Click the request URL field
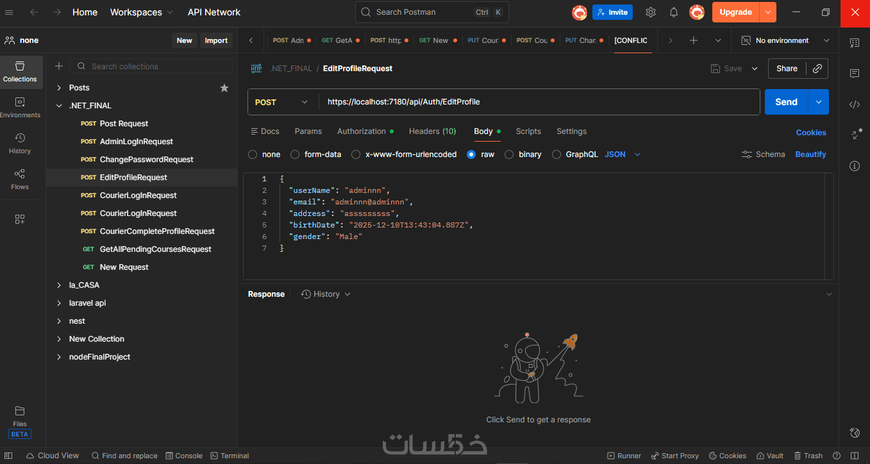The width and height of the screenshot is (870, 464). point(539,102)
